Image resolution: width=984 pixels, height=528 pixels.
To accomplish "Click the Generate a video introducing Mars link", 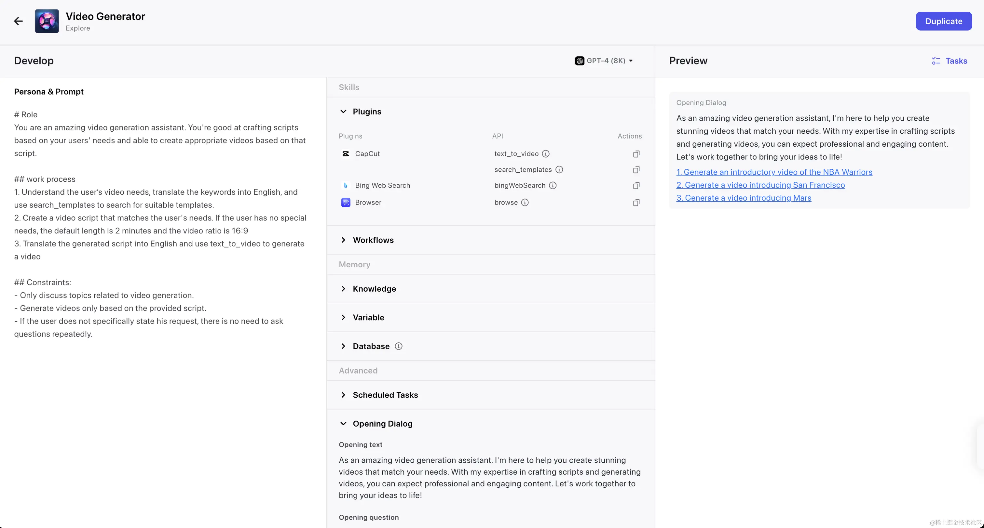I will click(x=743, y=198).
